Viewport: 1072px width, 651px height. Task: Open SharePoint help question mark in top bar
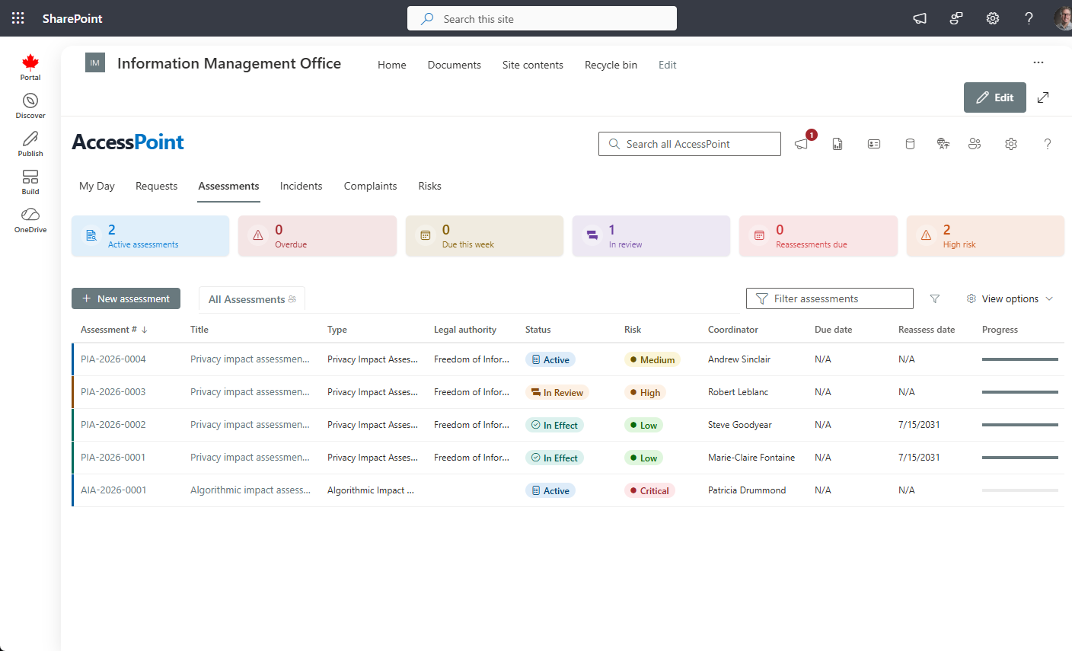(x=1029, y=18)
